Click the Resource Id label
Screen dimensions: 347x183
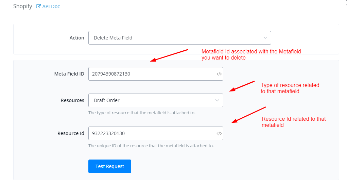[x=71, y=134]
